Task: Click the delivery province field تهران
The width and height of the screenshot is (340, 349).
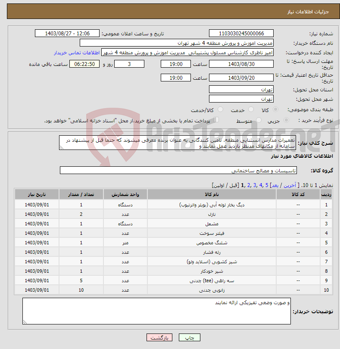Action: [x=241, y=90]
